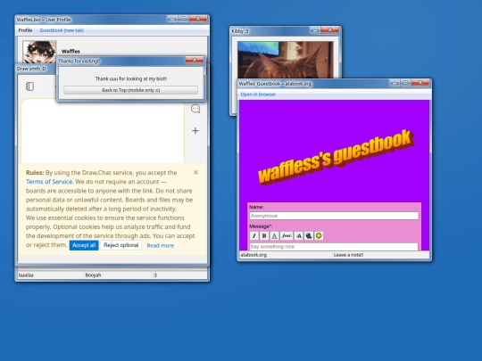Click the drawing canvas in Draw smth window

tap(103, 131)
